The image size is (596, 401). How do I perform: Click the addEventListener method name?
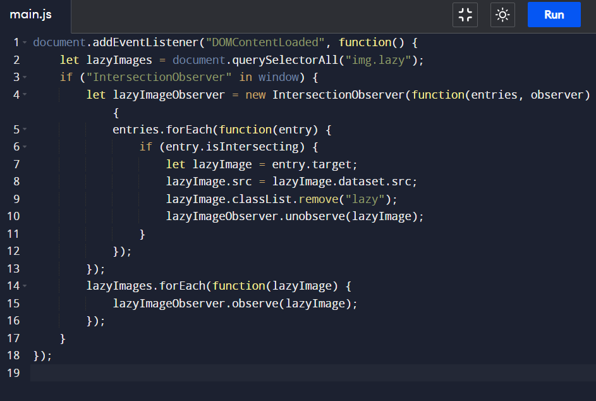pyautogui.click(x=146, y=42)
